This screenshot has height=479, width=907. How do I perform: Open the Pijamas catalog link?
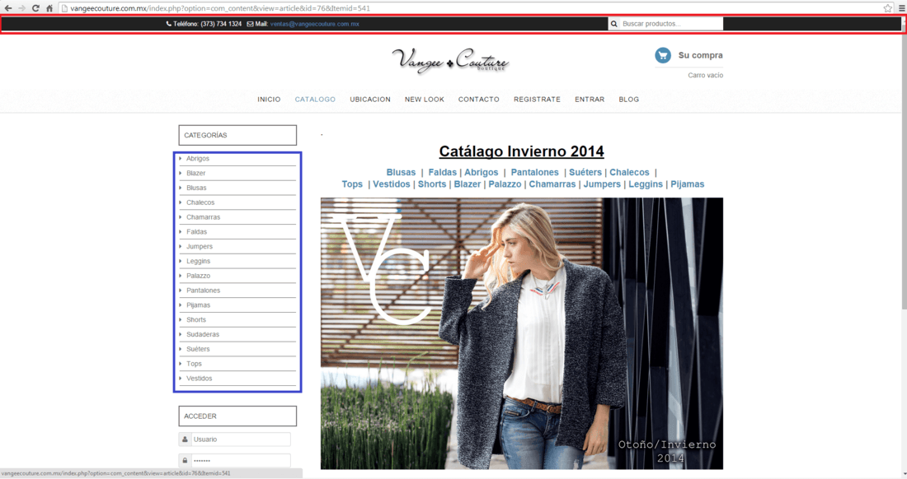pos(688,184)
